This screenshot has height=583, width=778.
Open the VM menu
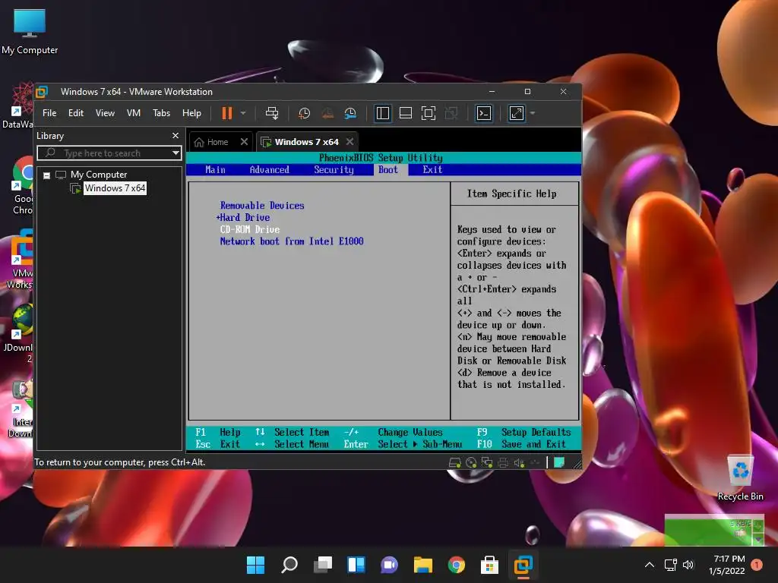pyautogui.click(x=134, y=113)
